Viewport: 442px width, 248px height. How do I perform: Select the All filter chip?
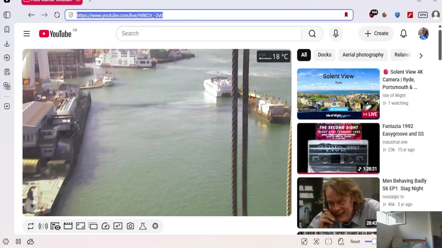(x=304, y=55)
